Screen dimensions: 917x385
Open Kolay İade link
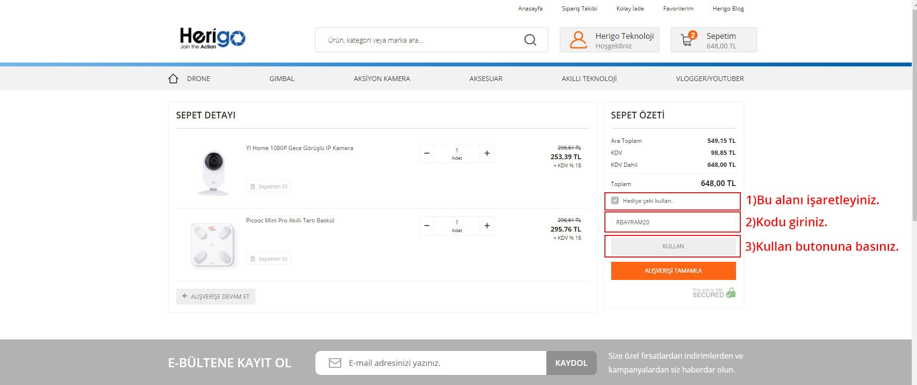pos(630,9)
